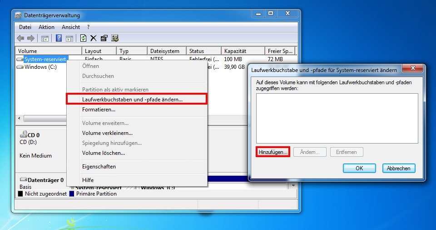
Task: Click the CD (D:) label
Action: click(28, 142)
